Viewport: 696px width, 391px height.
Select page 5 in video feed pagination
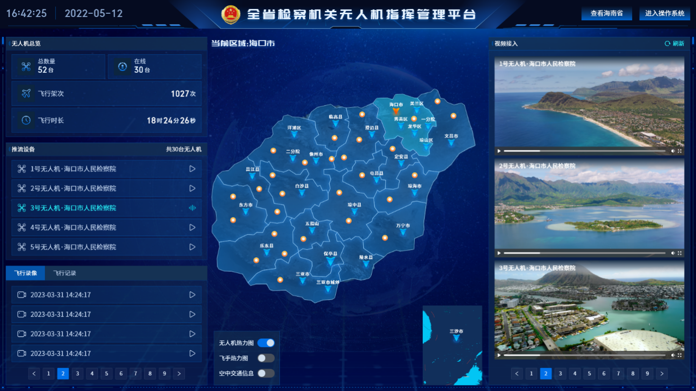589,374
